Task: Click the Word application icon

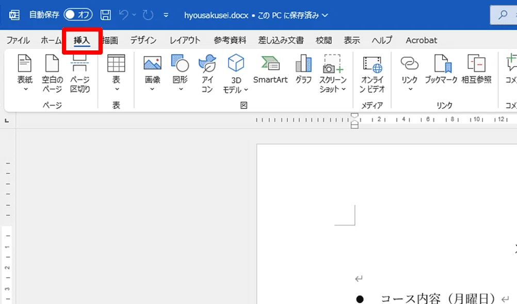Action: (14, 15)
